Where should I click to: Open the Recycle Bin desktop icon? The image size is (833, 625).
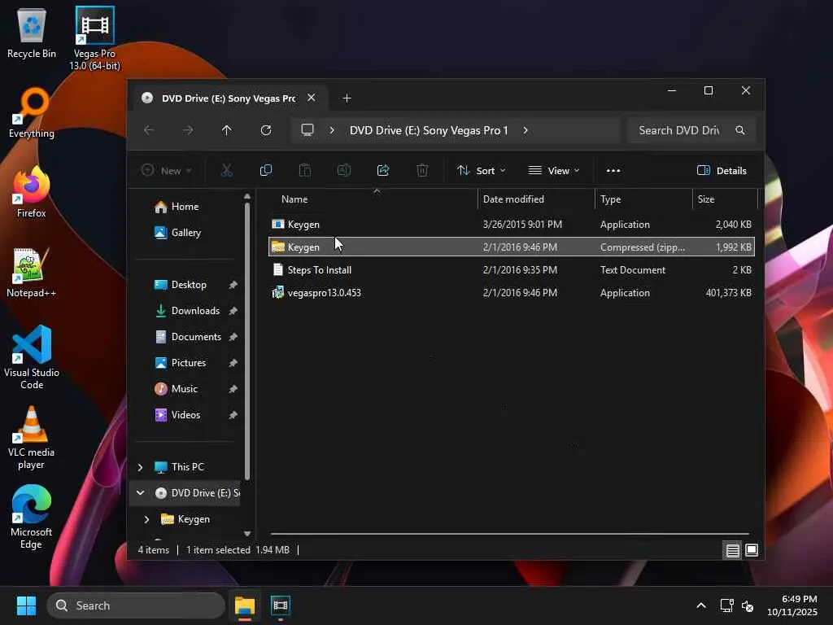(32, 33)
